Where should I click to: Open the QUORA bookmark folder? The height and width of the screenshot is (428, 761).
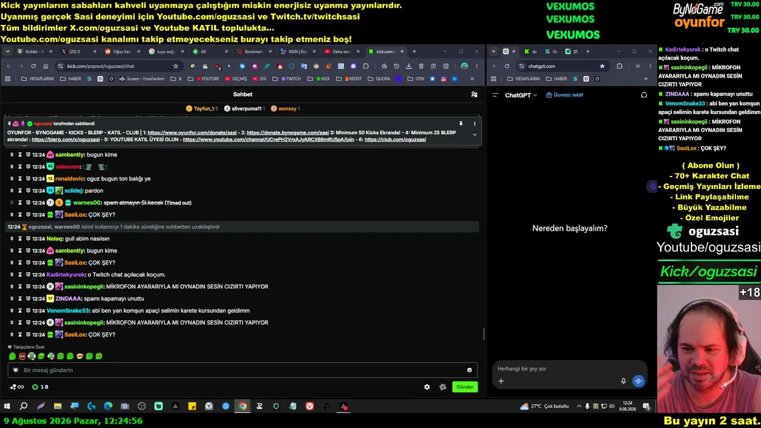point(379,78)
